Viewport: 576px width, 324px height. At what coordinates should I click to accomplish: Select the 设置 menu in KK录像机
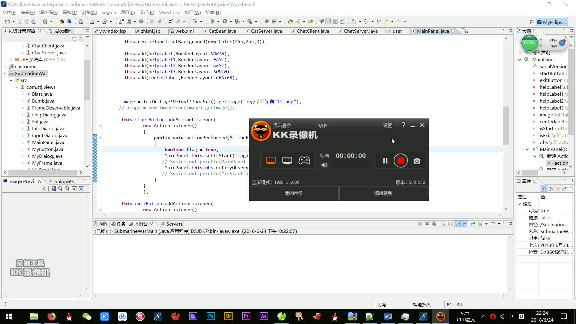pos(388,125)
